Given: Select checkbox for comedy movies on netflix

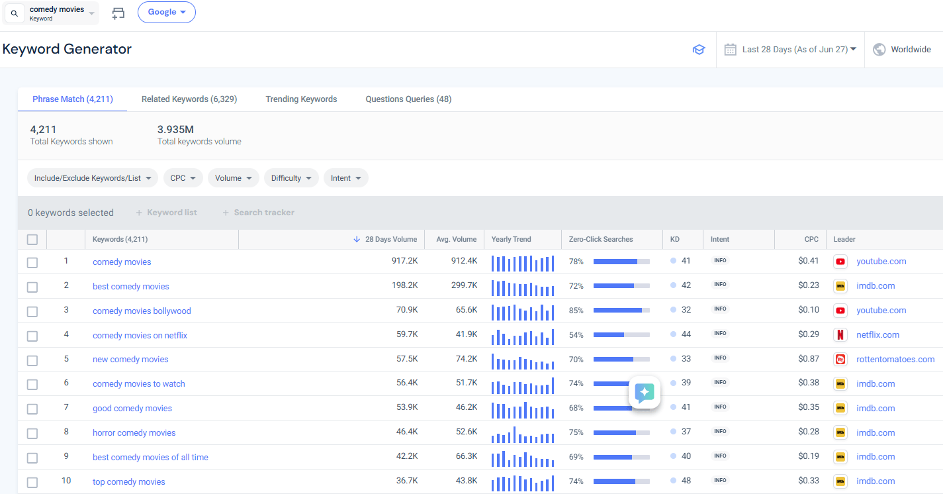Looking at the screenshot, I should click(x=32, y=336).
